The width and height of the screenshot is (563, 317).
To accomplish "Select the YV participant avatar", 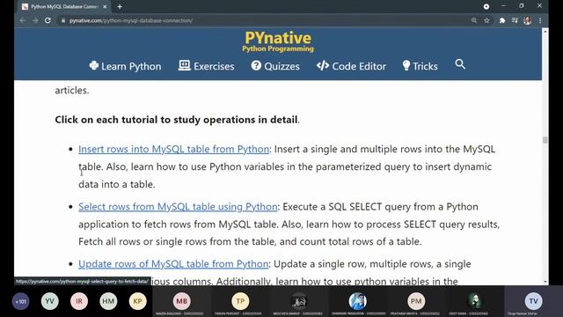I will [49, 301].
